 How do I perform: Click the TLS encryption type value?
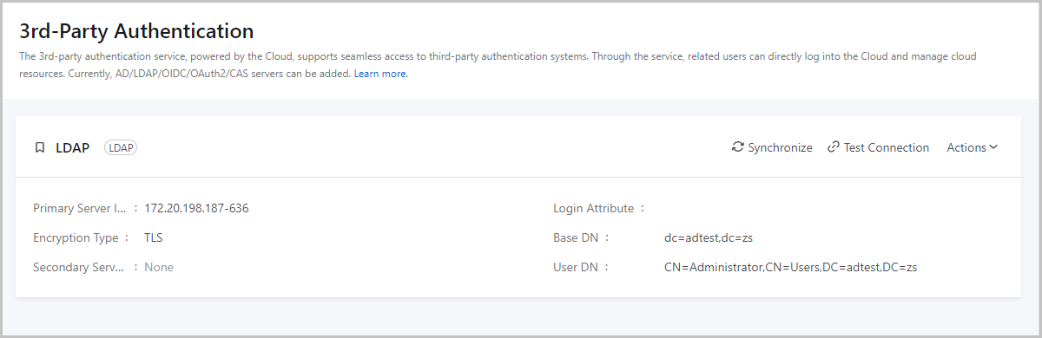click(154, 237)
